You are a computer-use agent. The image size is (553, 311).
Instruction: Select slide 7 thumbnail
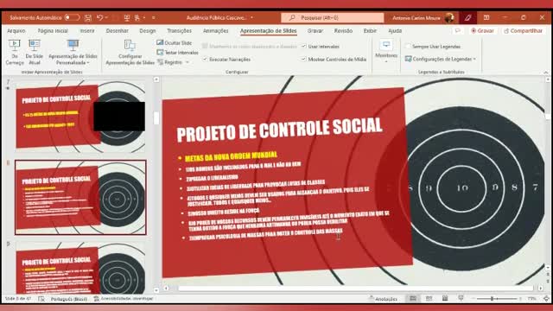point(80,117)
